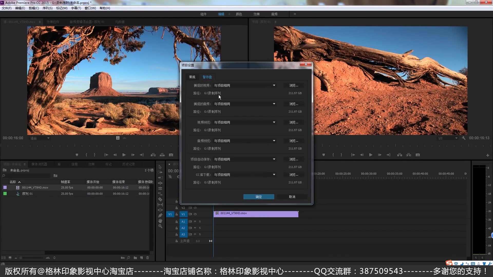
Task: Open 视频预览 location dropdown
Action: tap(274, 122)
